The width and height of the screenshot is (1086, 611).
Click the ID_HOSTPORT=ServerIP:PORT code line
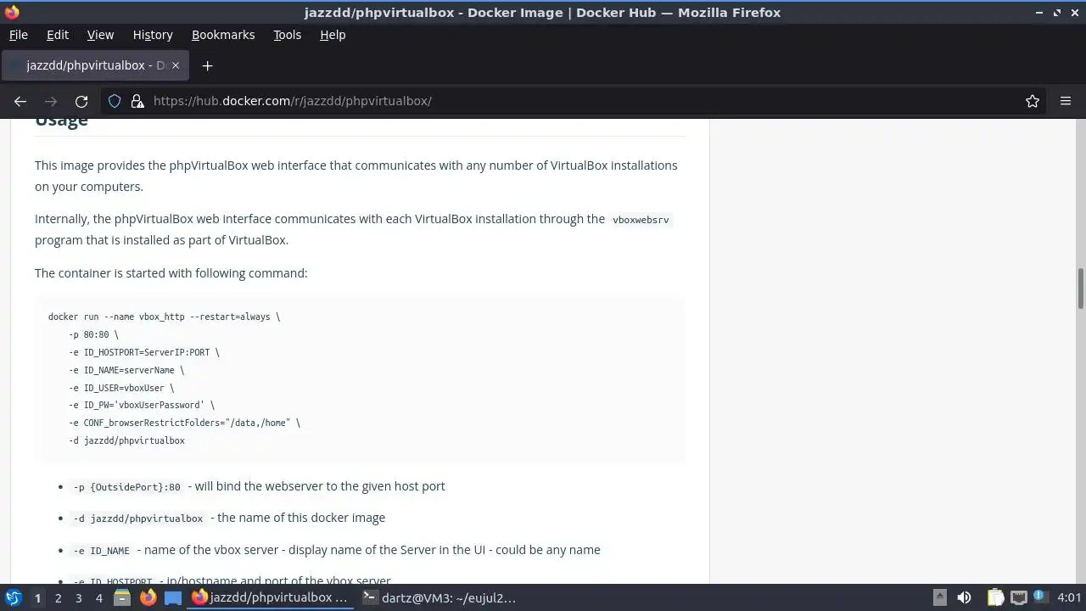tap(144, 352)
